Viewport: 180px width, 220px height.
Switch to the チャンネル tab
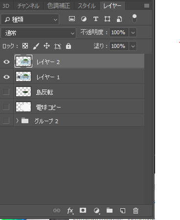pos(28,6)
